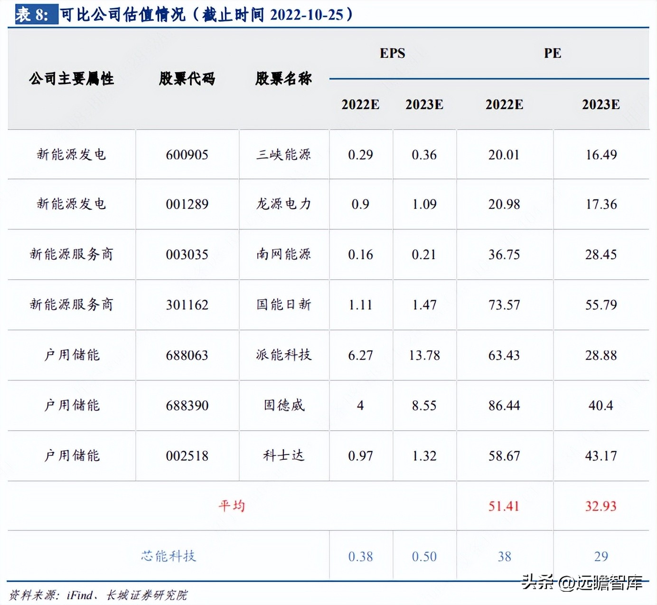
Task: Select 南网能源 2022E PE value 36.75
Action: click(x=504, y=255)
